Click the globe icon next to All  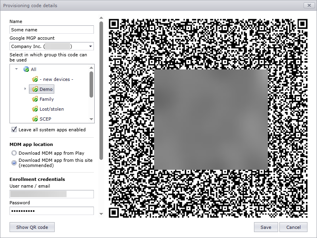point(26,69)
